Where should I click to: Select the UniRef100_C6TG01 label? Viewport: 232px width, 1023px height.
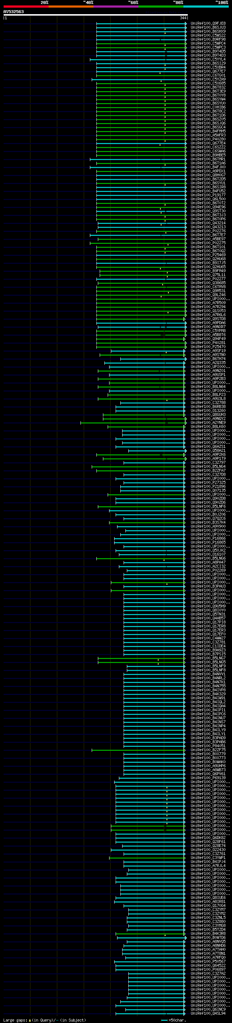[x=208, y=75]
